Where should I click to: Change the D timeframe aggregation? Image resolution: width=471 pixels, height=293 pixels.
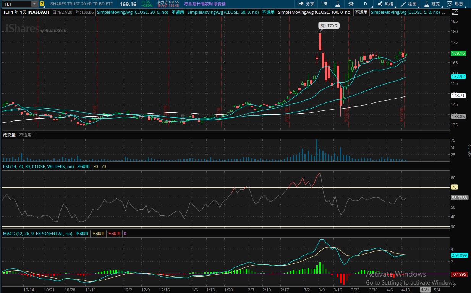click(365, 4)
